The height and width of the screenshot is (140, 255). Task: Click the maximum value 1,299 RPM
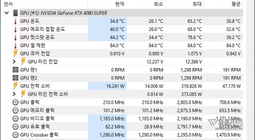click(x=191, y=78)
